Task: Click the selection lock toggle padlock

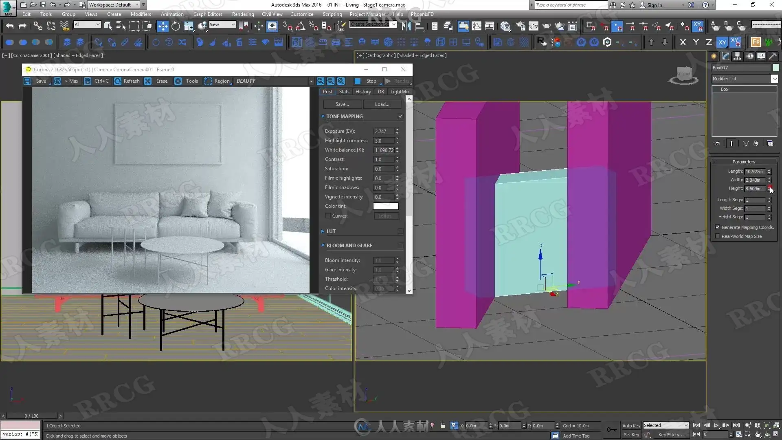Action: coord(443,425)
